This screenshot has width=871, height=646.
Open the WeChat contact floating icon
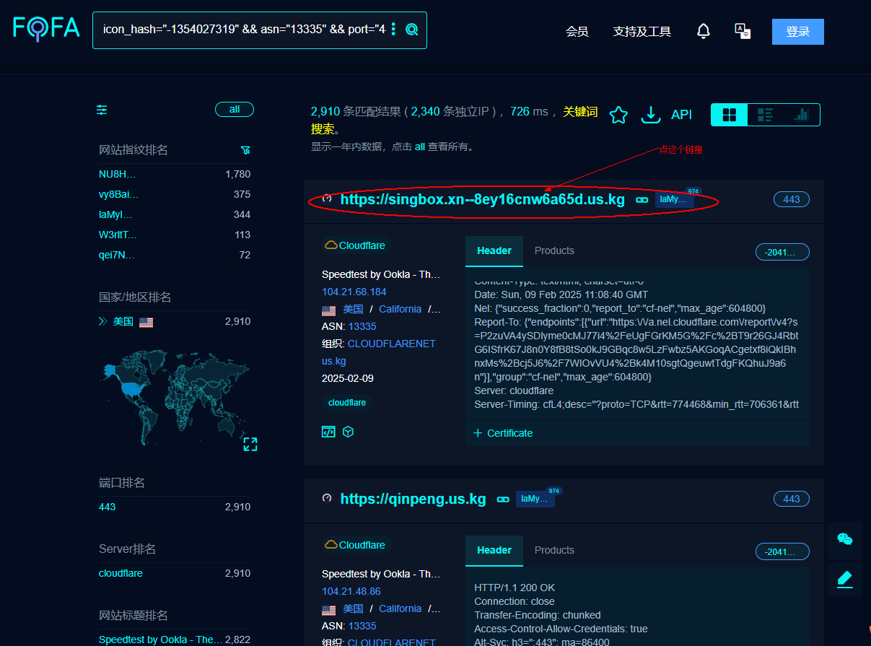click(844, 539)
